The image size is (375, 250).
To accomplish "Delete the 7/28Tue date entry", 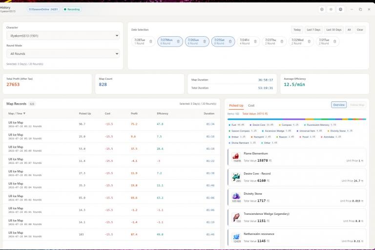I will (x=151, y=42).
